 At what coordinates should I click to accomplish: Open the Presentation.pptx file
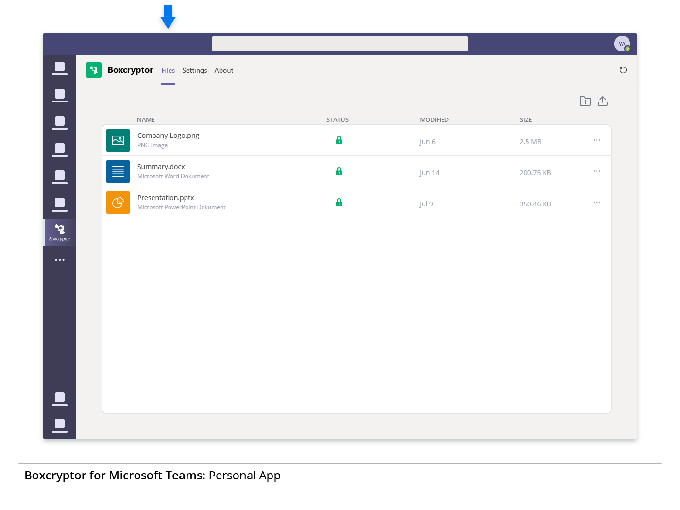166,198
